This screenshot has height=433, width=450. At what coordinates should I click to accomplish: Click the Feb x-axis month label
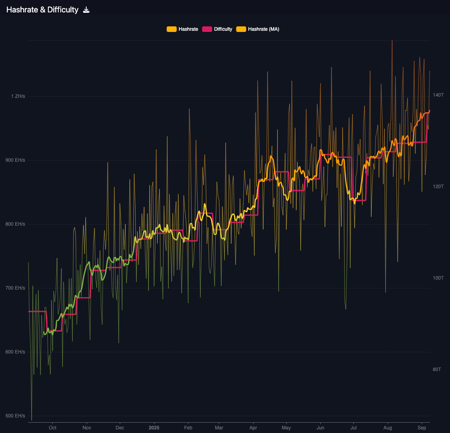(188, 428)
